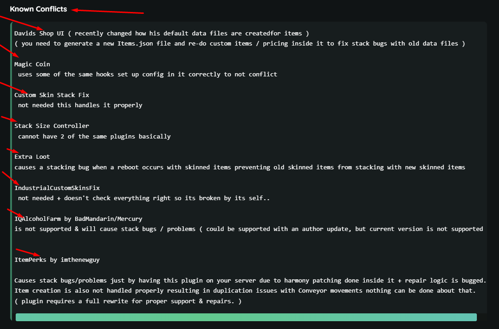Click IQAlcoholFarm by BadMandarin/Mercury line
Screen dimensions: 499x329
pos(78,219)
